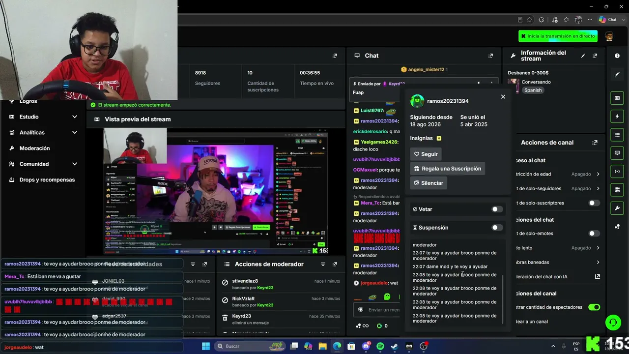This screenshot has height=354, width=629.
Task: Click the Spanish language tag
Action: (x=533, y=90)
